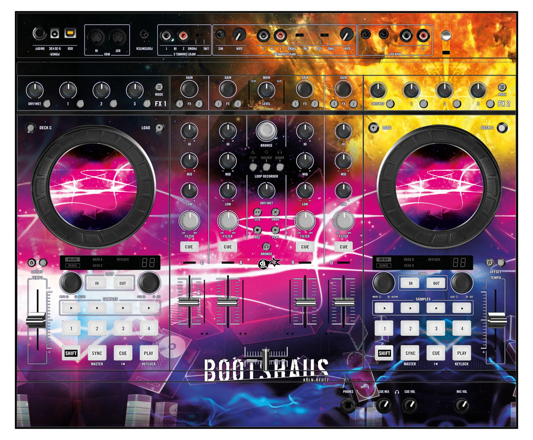Click the loop recorder Play button

[275, 230]
